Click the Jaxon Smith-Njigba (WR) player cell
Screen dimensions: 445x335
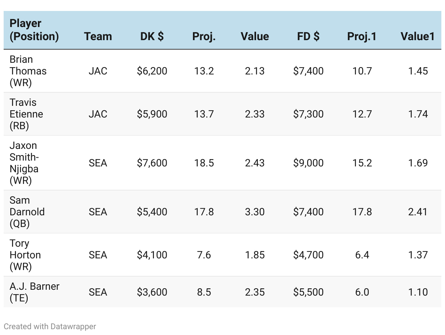(x=24, y=163)
